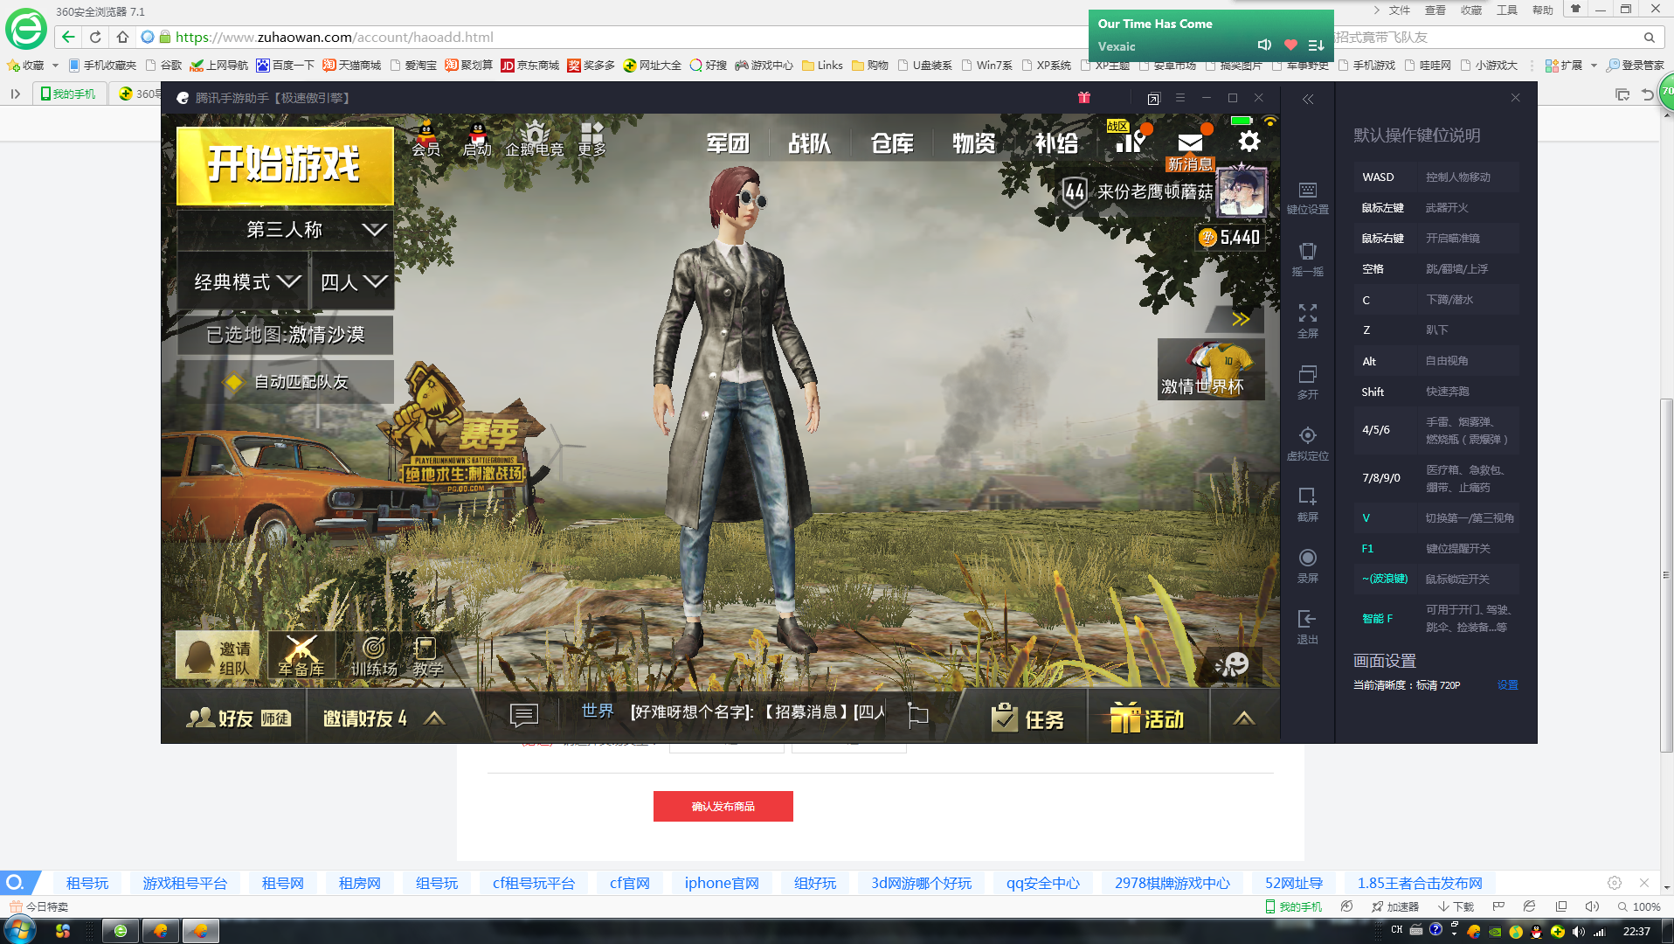Open the 仓库 inventory tab
This screenshot has height=944, width=1674.
pos(892,143)
